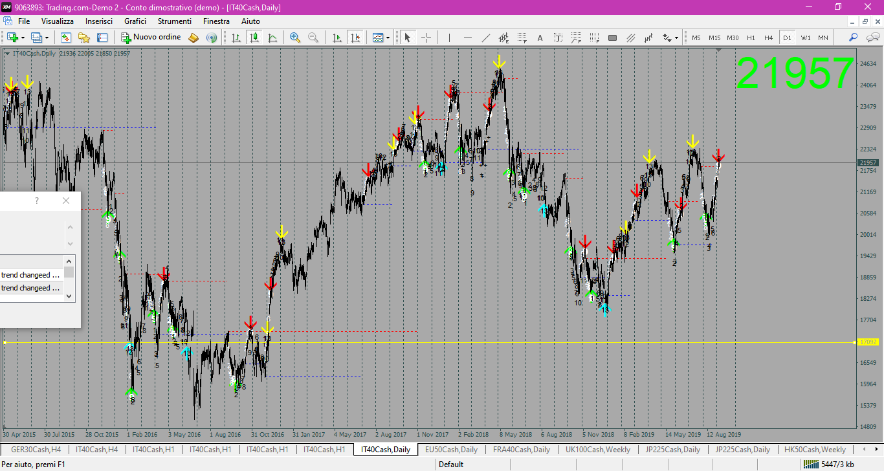The image size is (884, 471).
Task: Click help question mark in dialog
Action: click(37, 201)
